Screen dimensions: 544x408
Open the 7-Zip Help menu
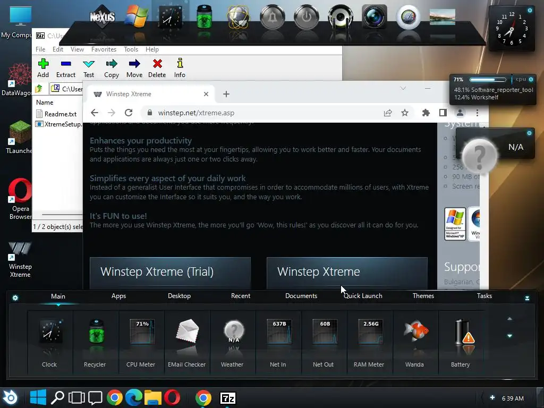[152, 49]
